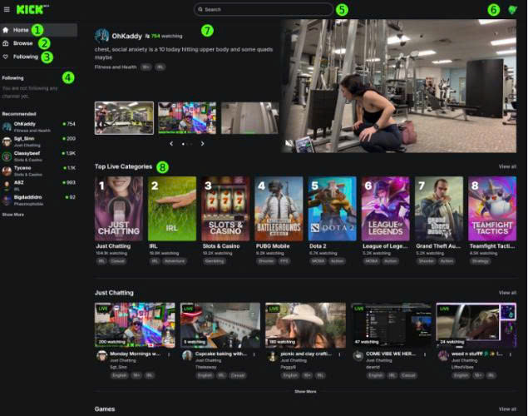Open the Grand Theft Auto category card
528x416 pixels.
tap(439, 209)
